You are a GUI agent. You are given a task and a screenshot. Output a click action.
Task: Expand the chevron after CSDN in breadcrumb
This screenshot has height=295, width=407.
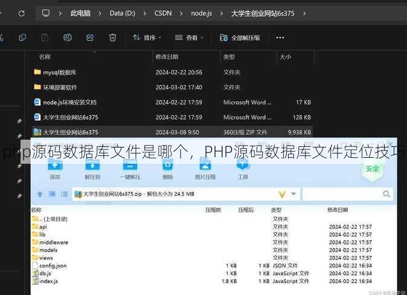(181, 13)
